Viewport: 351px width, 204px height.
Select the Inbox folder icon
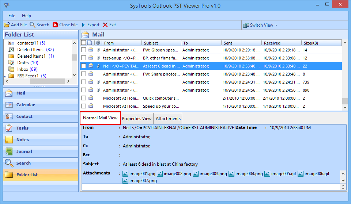pyautogui.click(x=11, y=69)
